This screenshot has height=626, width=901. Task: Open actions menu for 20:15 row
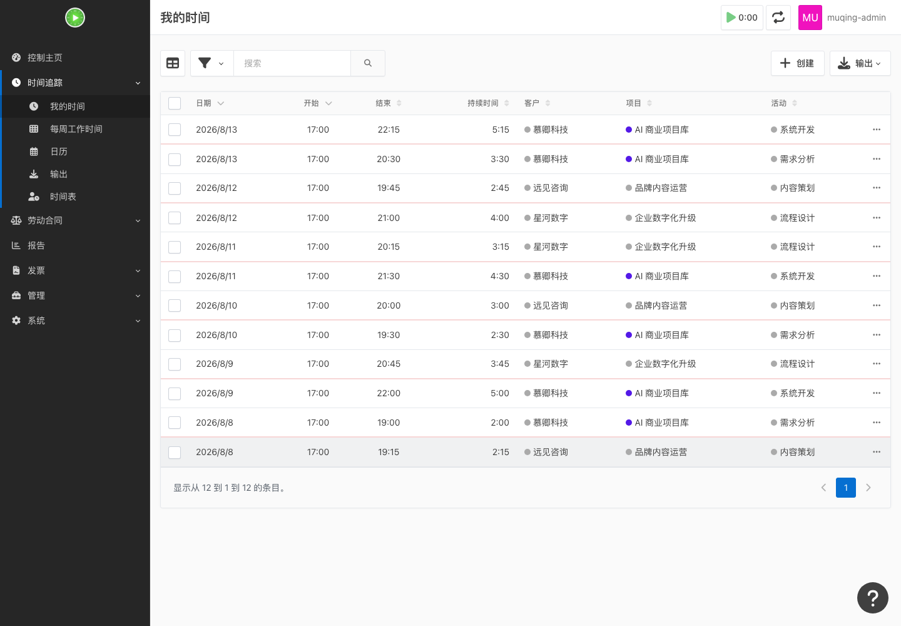coord(877,247)
